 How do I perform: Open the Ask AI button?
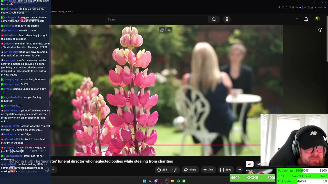click(x=208, y=170)
